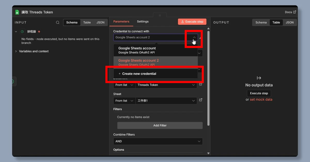Switch input view to Schema
Image resolution: width=310 pixels, height=162 pixels.
click(72, 22)
